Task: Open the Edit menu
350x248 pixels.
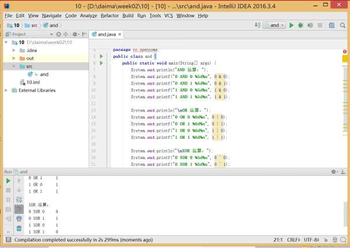Action: [x=20, y=16]
